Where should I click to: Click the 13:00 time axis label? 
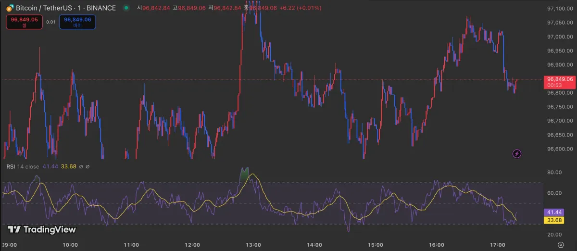pyautogui.click(x=253, y=245)
